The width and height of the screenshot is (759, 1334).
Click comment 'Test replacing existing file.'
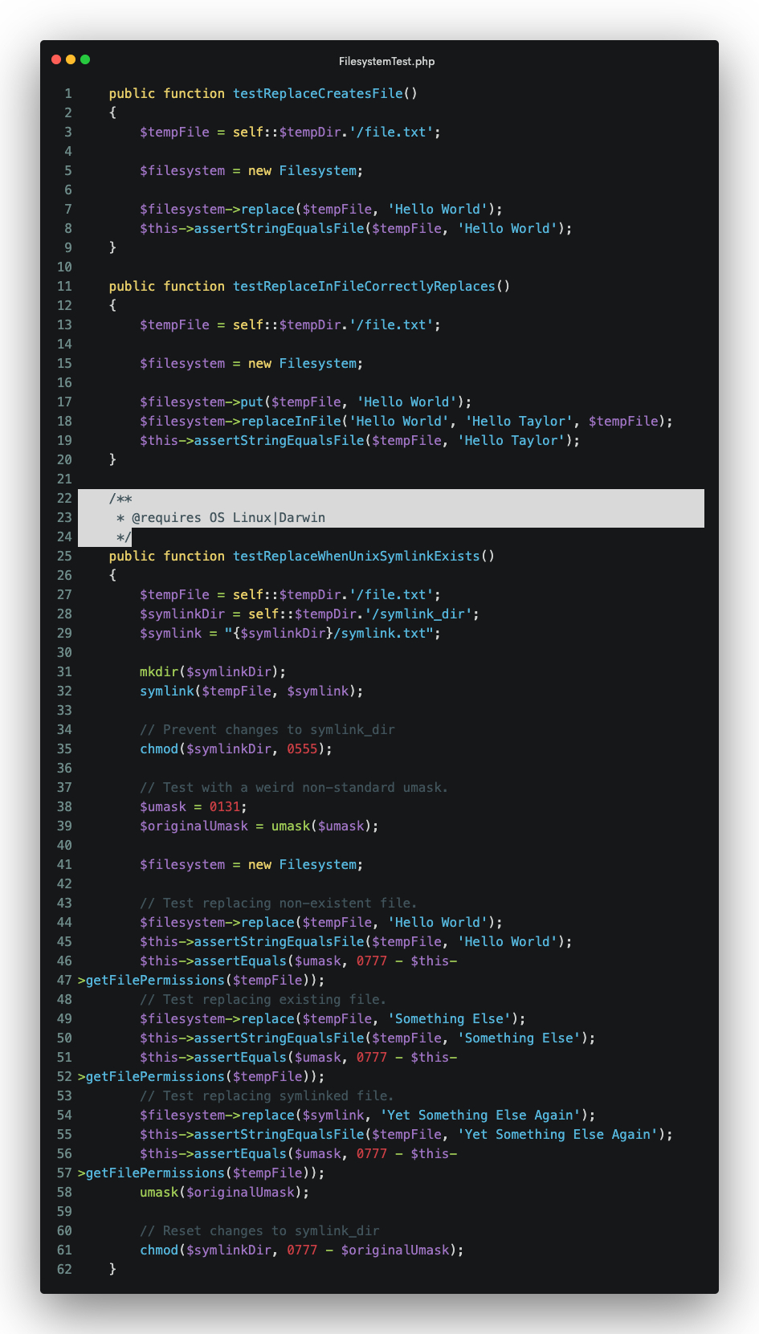point(263,999)
